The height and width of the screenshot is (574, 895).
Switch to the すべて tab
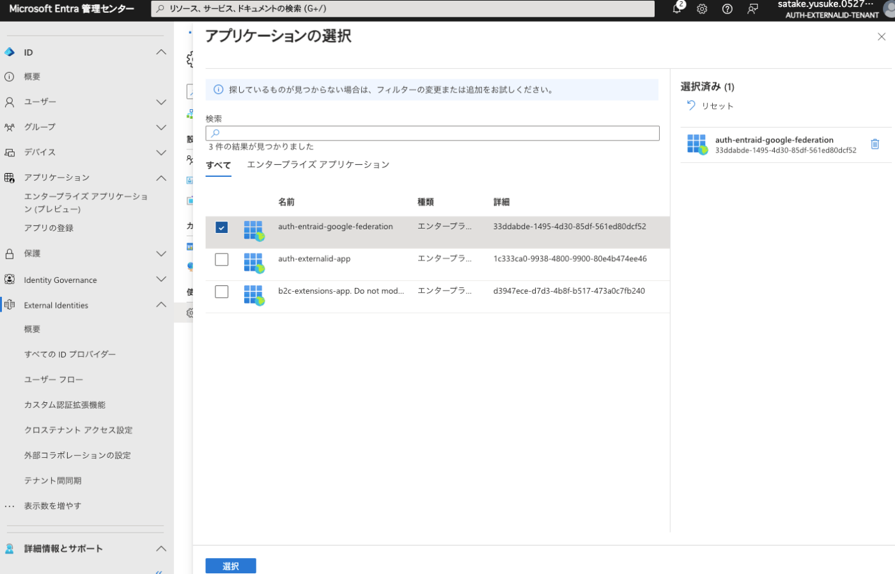(x=219, y=165)
